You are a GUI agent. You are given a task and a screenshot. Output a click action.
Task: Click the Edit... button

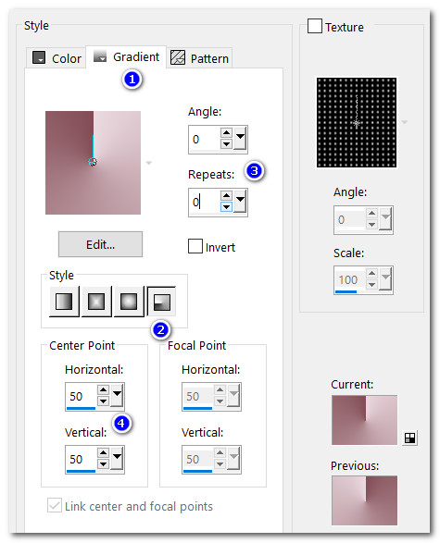(x=100, y=244)
